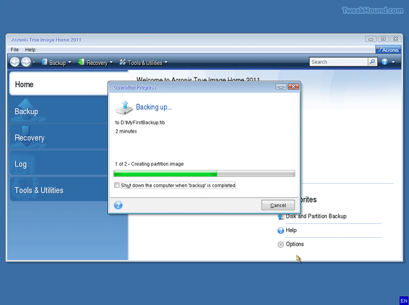The image size is (409, 305).
Task: Click the toolbar help question icon
Action: click(x=385, y=62)
